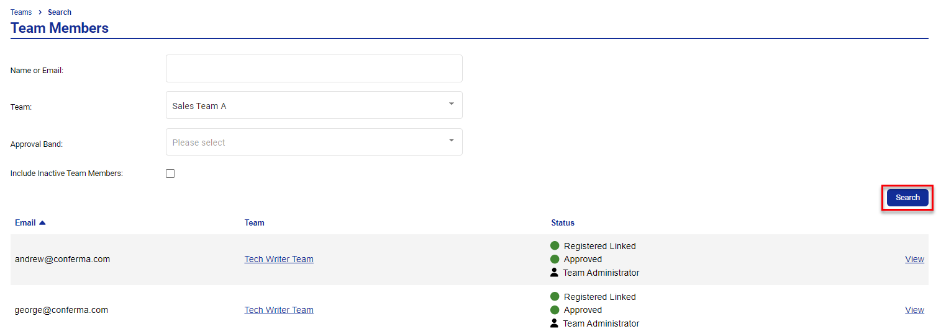
Task: Click Team Administrator person icon in andrew's row
Action: pos(555,272)
